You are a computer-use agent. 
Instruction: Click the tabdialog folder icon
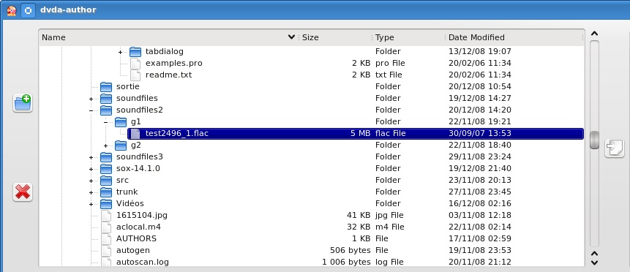(135, 51)
